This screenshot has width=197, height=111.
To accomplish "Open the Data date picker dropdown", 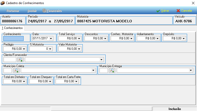I will (x=51, y=38).
